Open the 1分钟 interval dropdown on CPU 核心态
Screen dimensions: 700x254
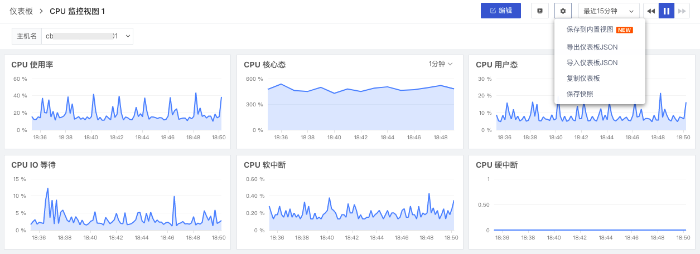(441, 64)
